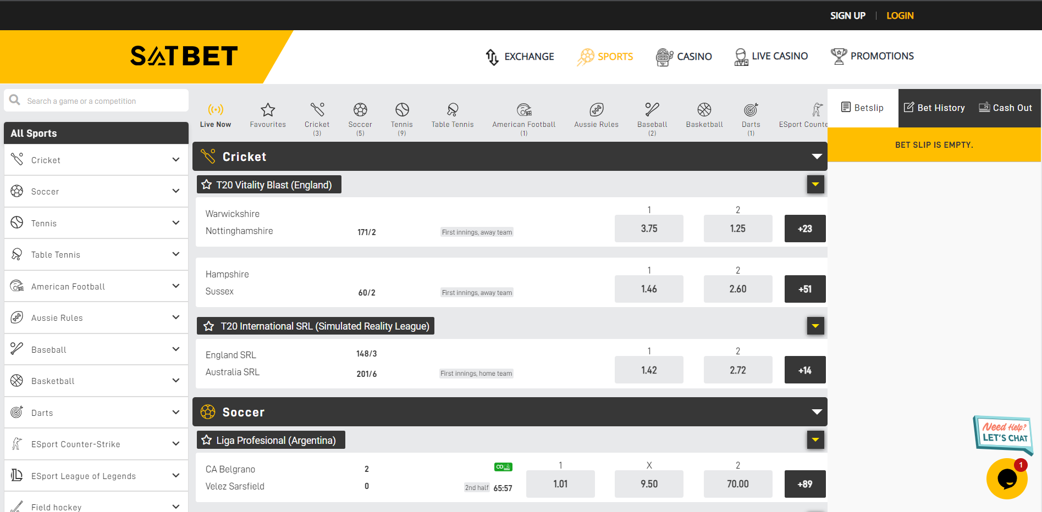Image resolution: width=1042 pixels, height=512 pixels.
Task: Bet on England SRL at 1.42
Action: click(649, 370)
